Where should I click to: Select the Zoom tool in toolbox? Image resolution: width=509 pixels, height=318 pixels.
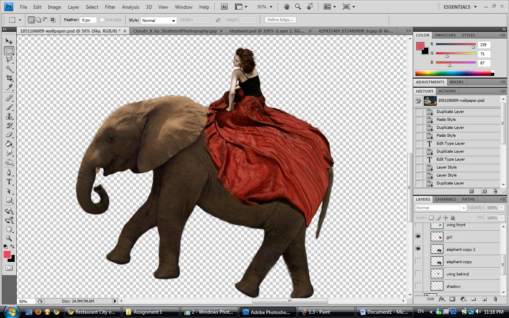pos(9,238)
